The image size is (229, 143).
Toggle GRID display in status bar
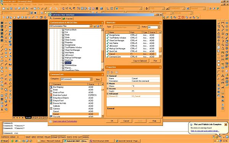(x=34, y=137)
